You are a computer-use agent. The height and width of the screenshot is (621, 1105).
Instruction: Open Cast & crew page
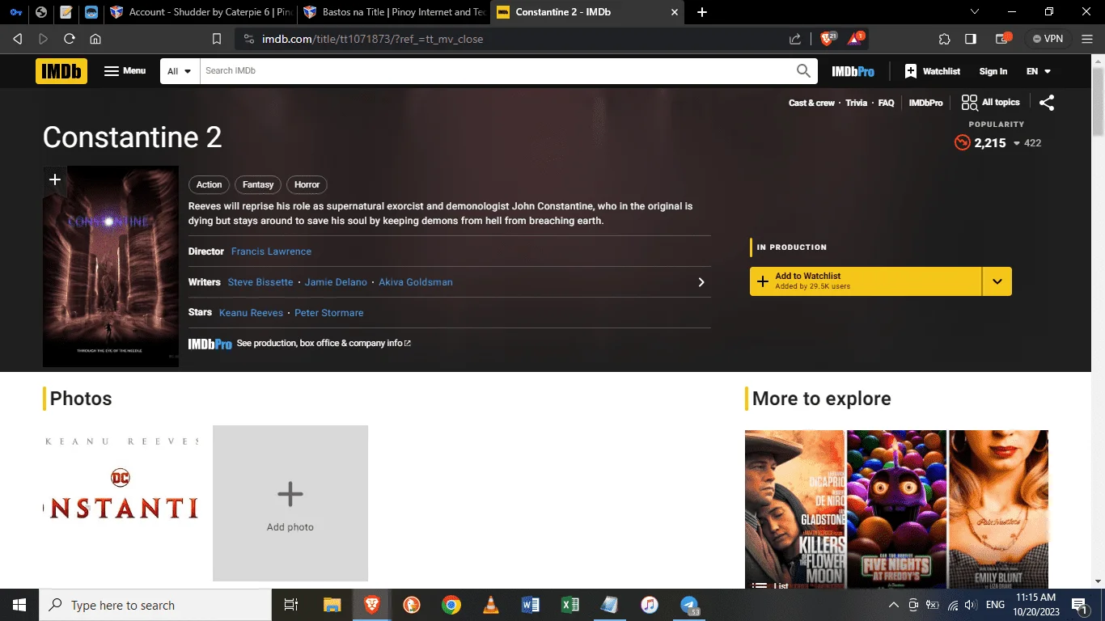click(x=811, y=103)
